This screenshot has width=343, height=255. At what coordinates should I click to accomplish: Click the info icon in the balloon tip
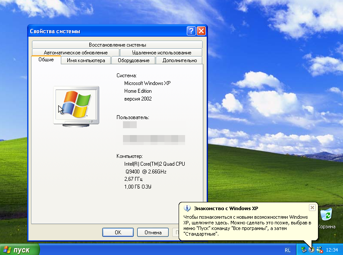187,208
